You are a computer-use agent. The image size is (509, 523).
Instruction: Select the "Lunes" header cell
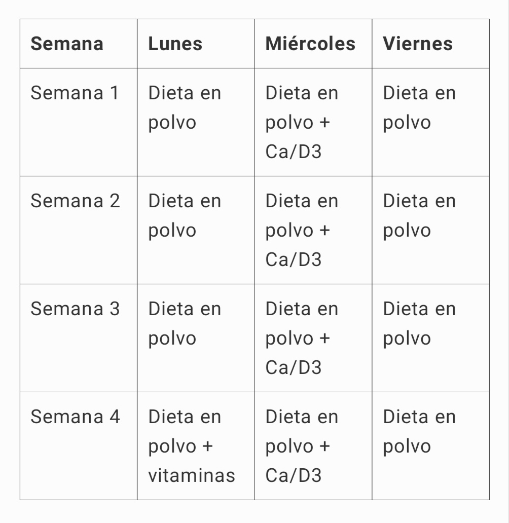[175, 44]
